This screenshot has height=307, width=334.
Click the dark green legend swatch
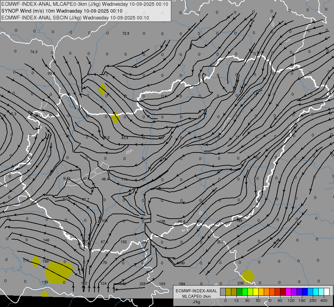[239, 292]
